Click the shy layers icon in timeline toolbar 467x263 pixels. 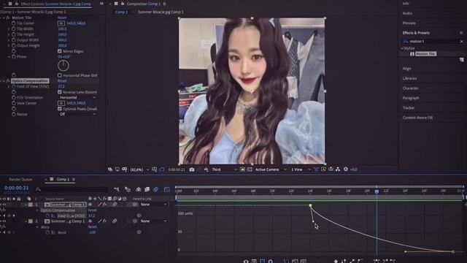point(139,189)
